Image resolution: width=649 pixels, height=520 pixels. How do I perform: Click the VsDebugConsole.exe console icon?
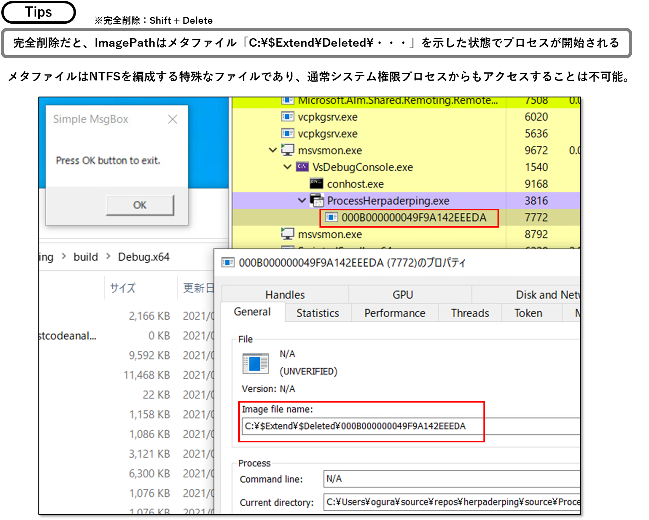[x=302, y=167]
